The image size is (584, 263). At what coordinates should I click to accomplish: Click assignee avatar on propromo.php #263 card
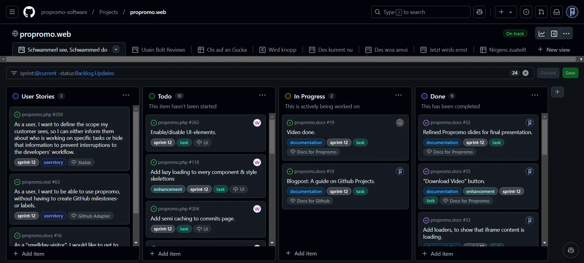click(257, 123)
